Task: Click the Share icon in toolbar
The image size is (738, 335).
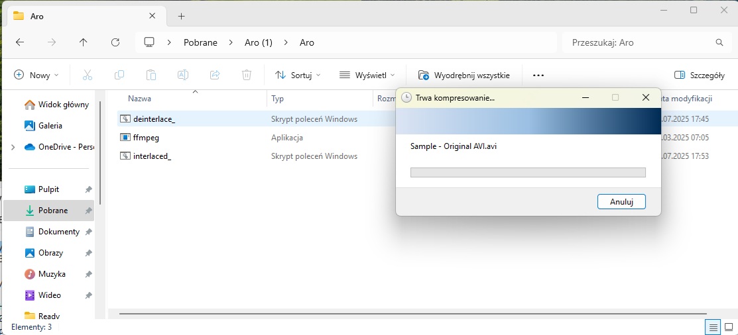Action: point(215,75)
